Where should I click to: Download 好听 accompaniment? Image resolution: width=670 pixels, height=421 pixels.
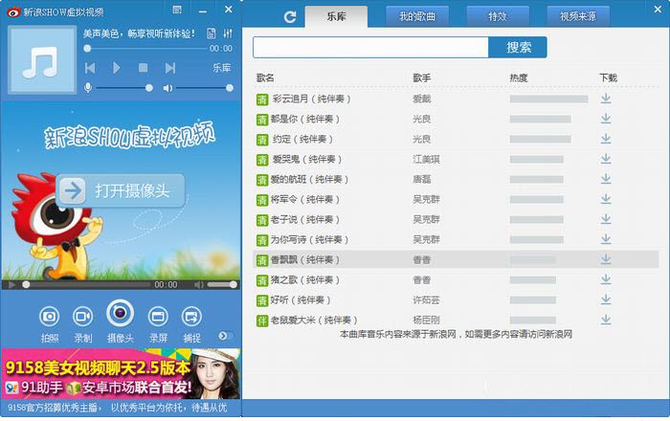[x=606, y=299]
